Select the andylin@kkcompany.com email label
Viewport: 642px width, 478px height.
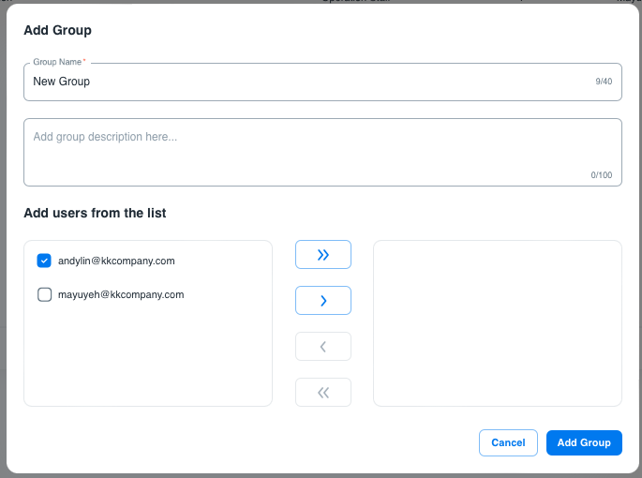click(x=116, y=261)
